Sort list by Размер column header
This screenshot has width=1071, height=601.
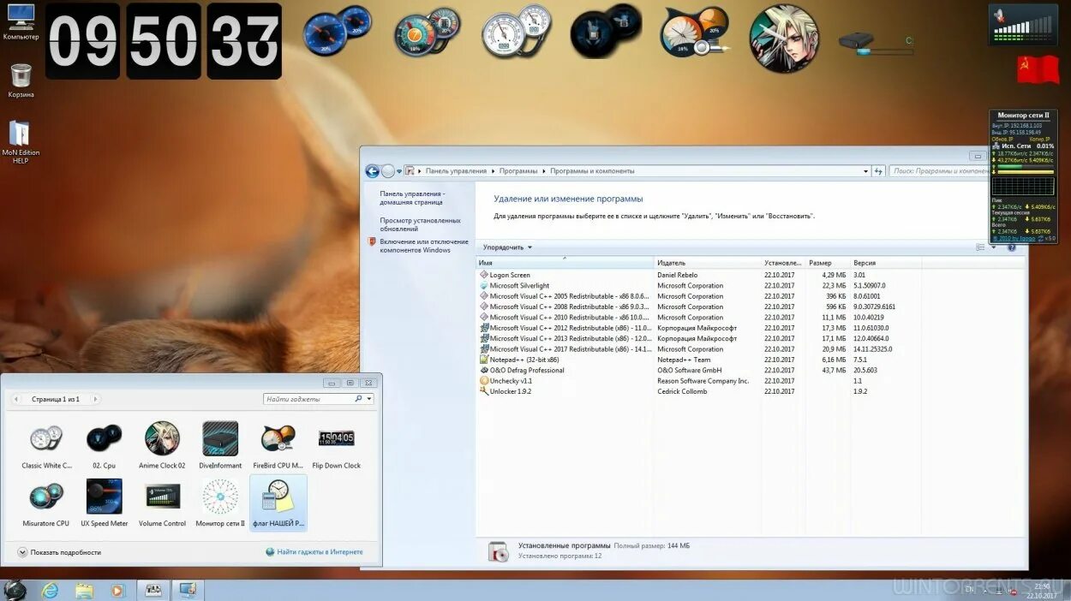(x=827, y=263)
